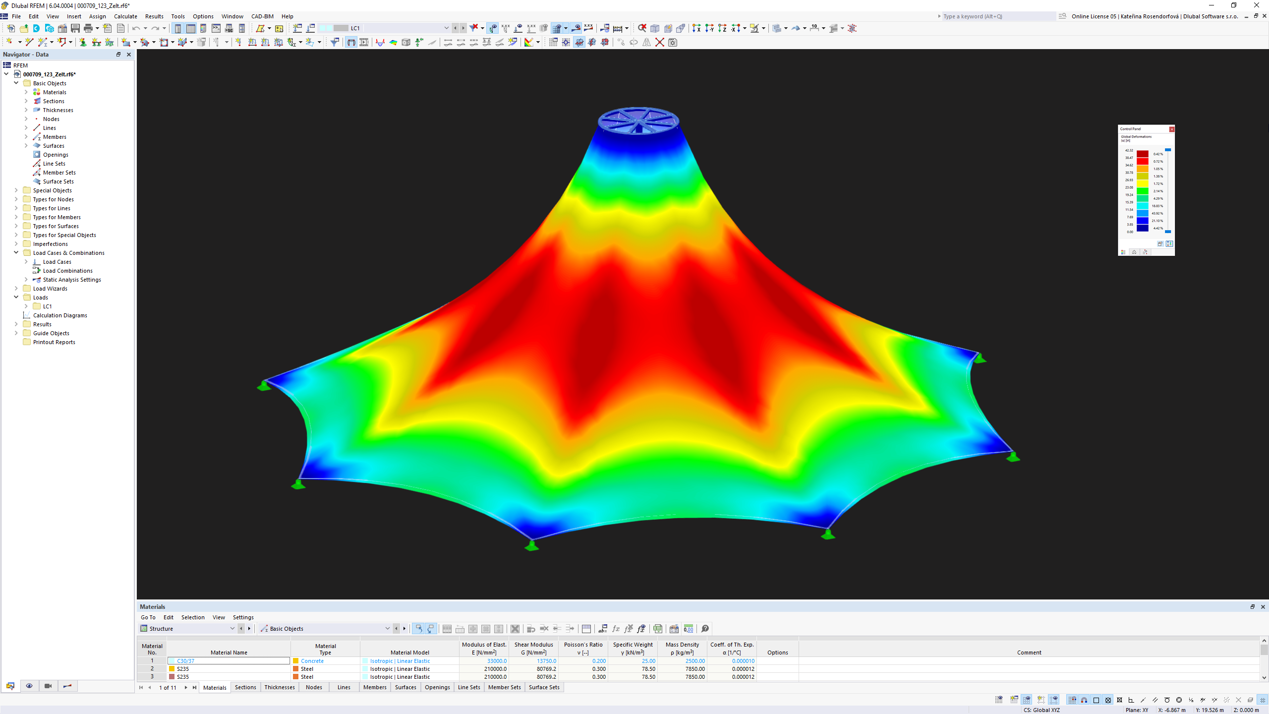This screenshot has width=1269, height=714.
Task: Click the results color legend panel icon
Action: (x=1123, y=253)
